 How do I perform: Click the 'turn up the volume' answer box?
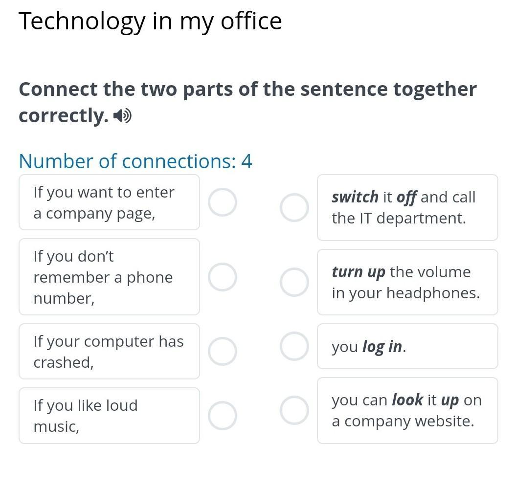tap(407, 282)
